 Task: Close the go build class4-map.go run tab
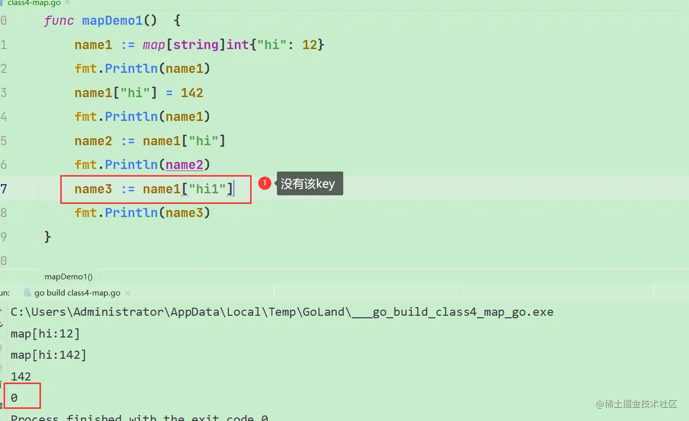128,293
